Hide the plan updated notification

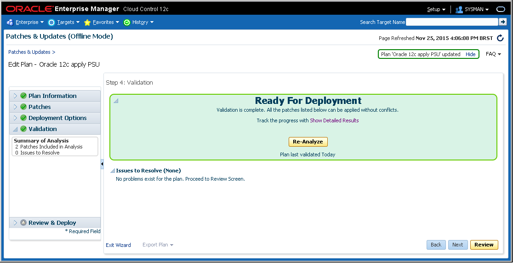coord(470,54)
